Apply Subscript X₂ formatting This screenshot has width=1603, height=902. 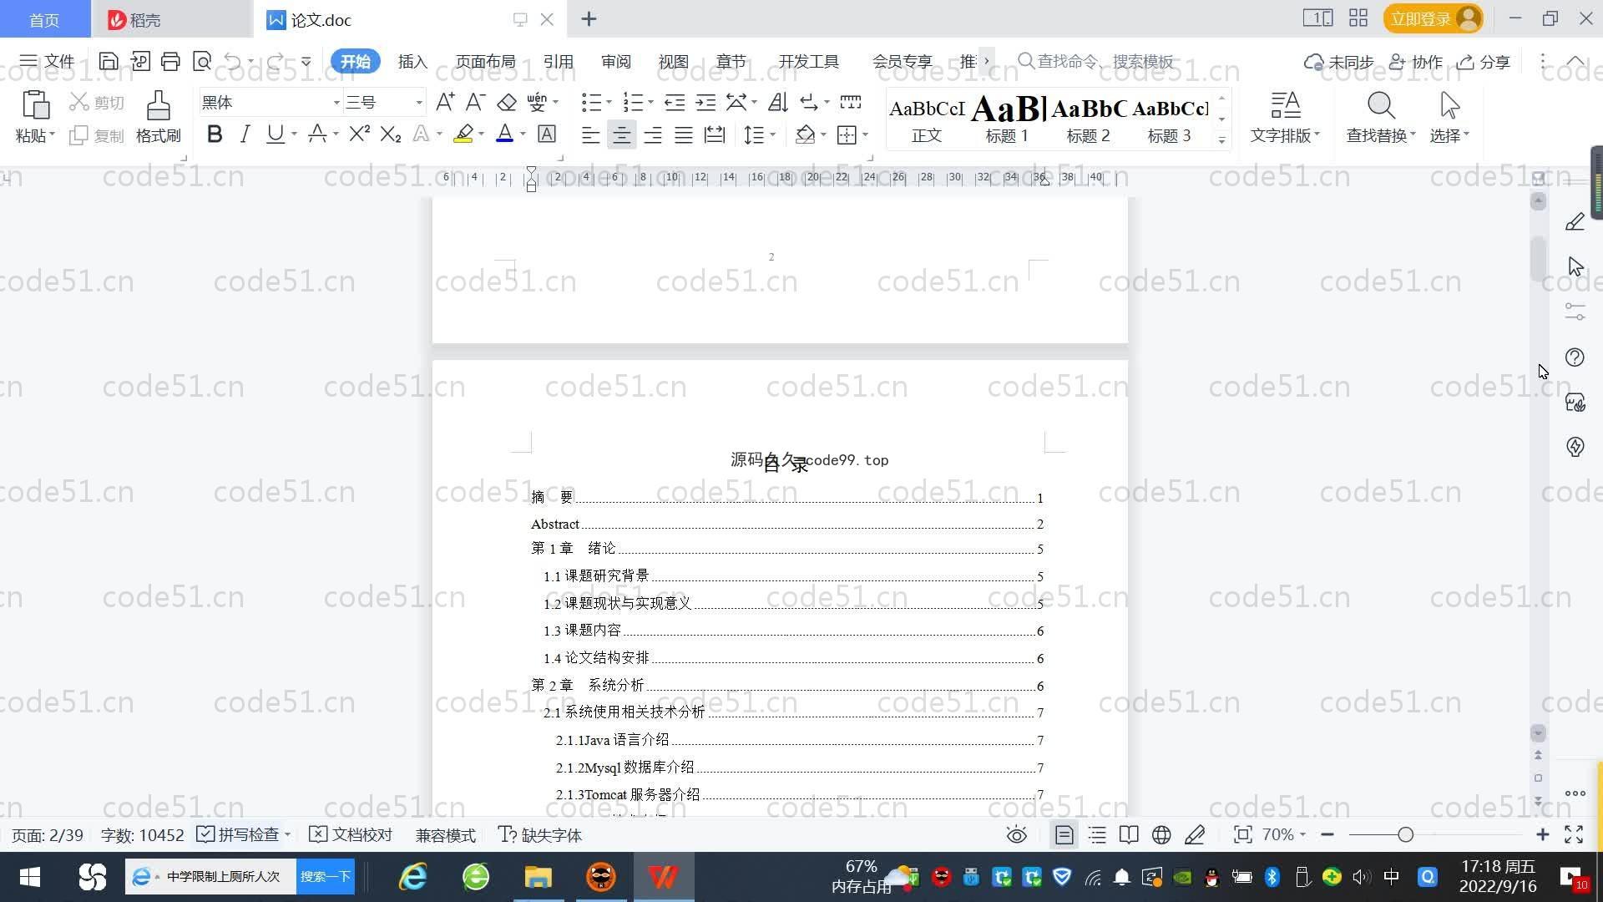(x=390, y=134)
